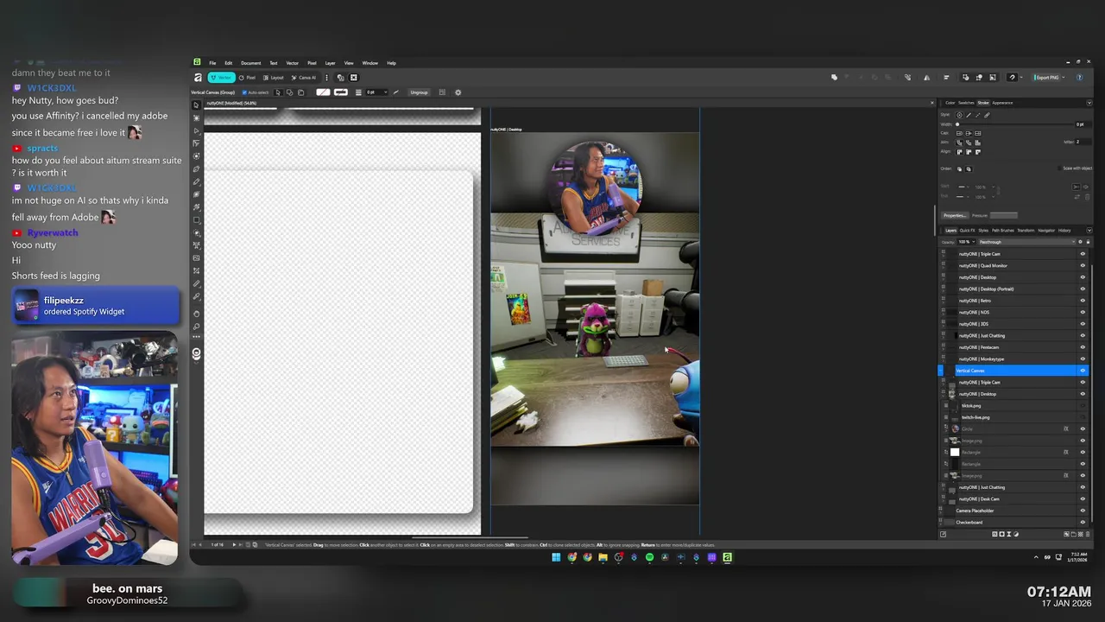Toggle the Auto-select checkbox
This screenshot has width=1105, height=622.
(x=244, y=92)
